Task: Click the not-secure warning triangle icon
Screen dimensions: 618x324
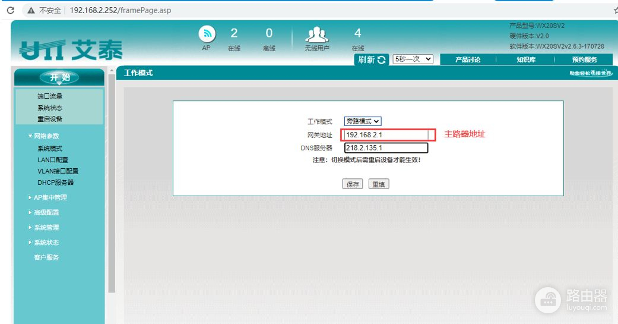Action: 31,11
